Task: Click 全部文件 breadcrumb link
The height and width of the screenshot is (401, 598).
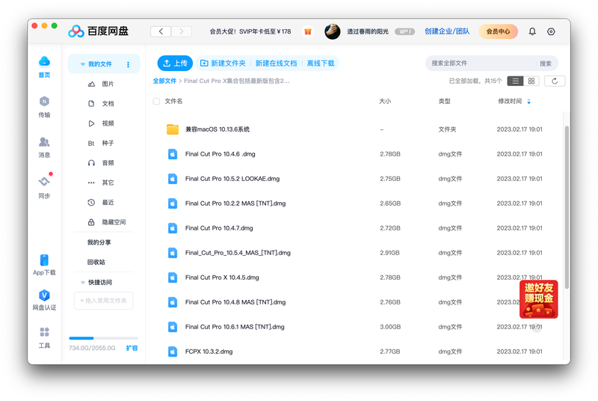Action: [164, 81]
